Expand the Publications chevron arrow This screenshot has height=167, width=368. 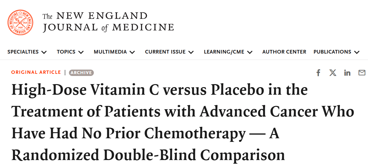pos(356,52)
